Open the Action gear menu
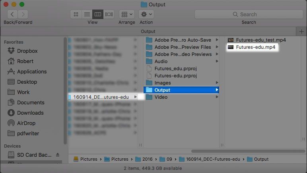The height and width of the screenshot is (173, 307). tap(146, 14)
